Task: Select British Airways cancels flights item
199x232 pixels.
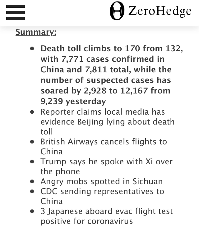Action: (x=104, y=146)
